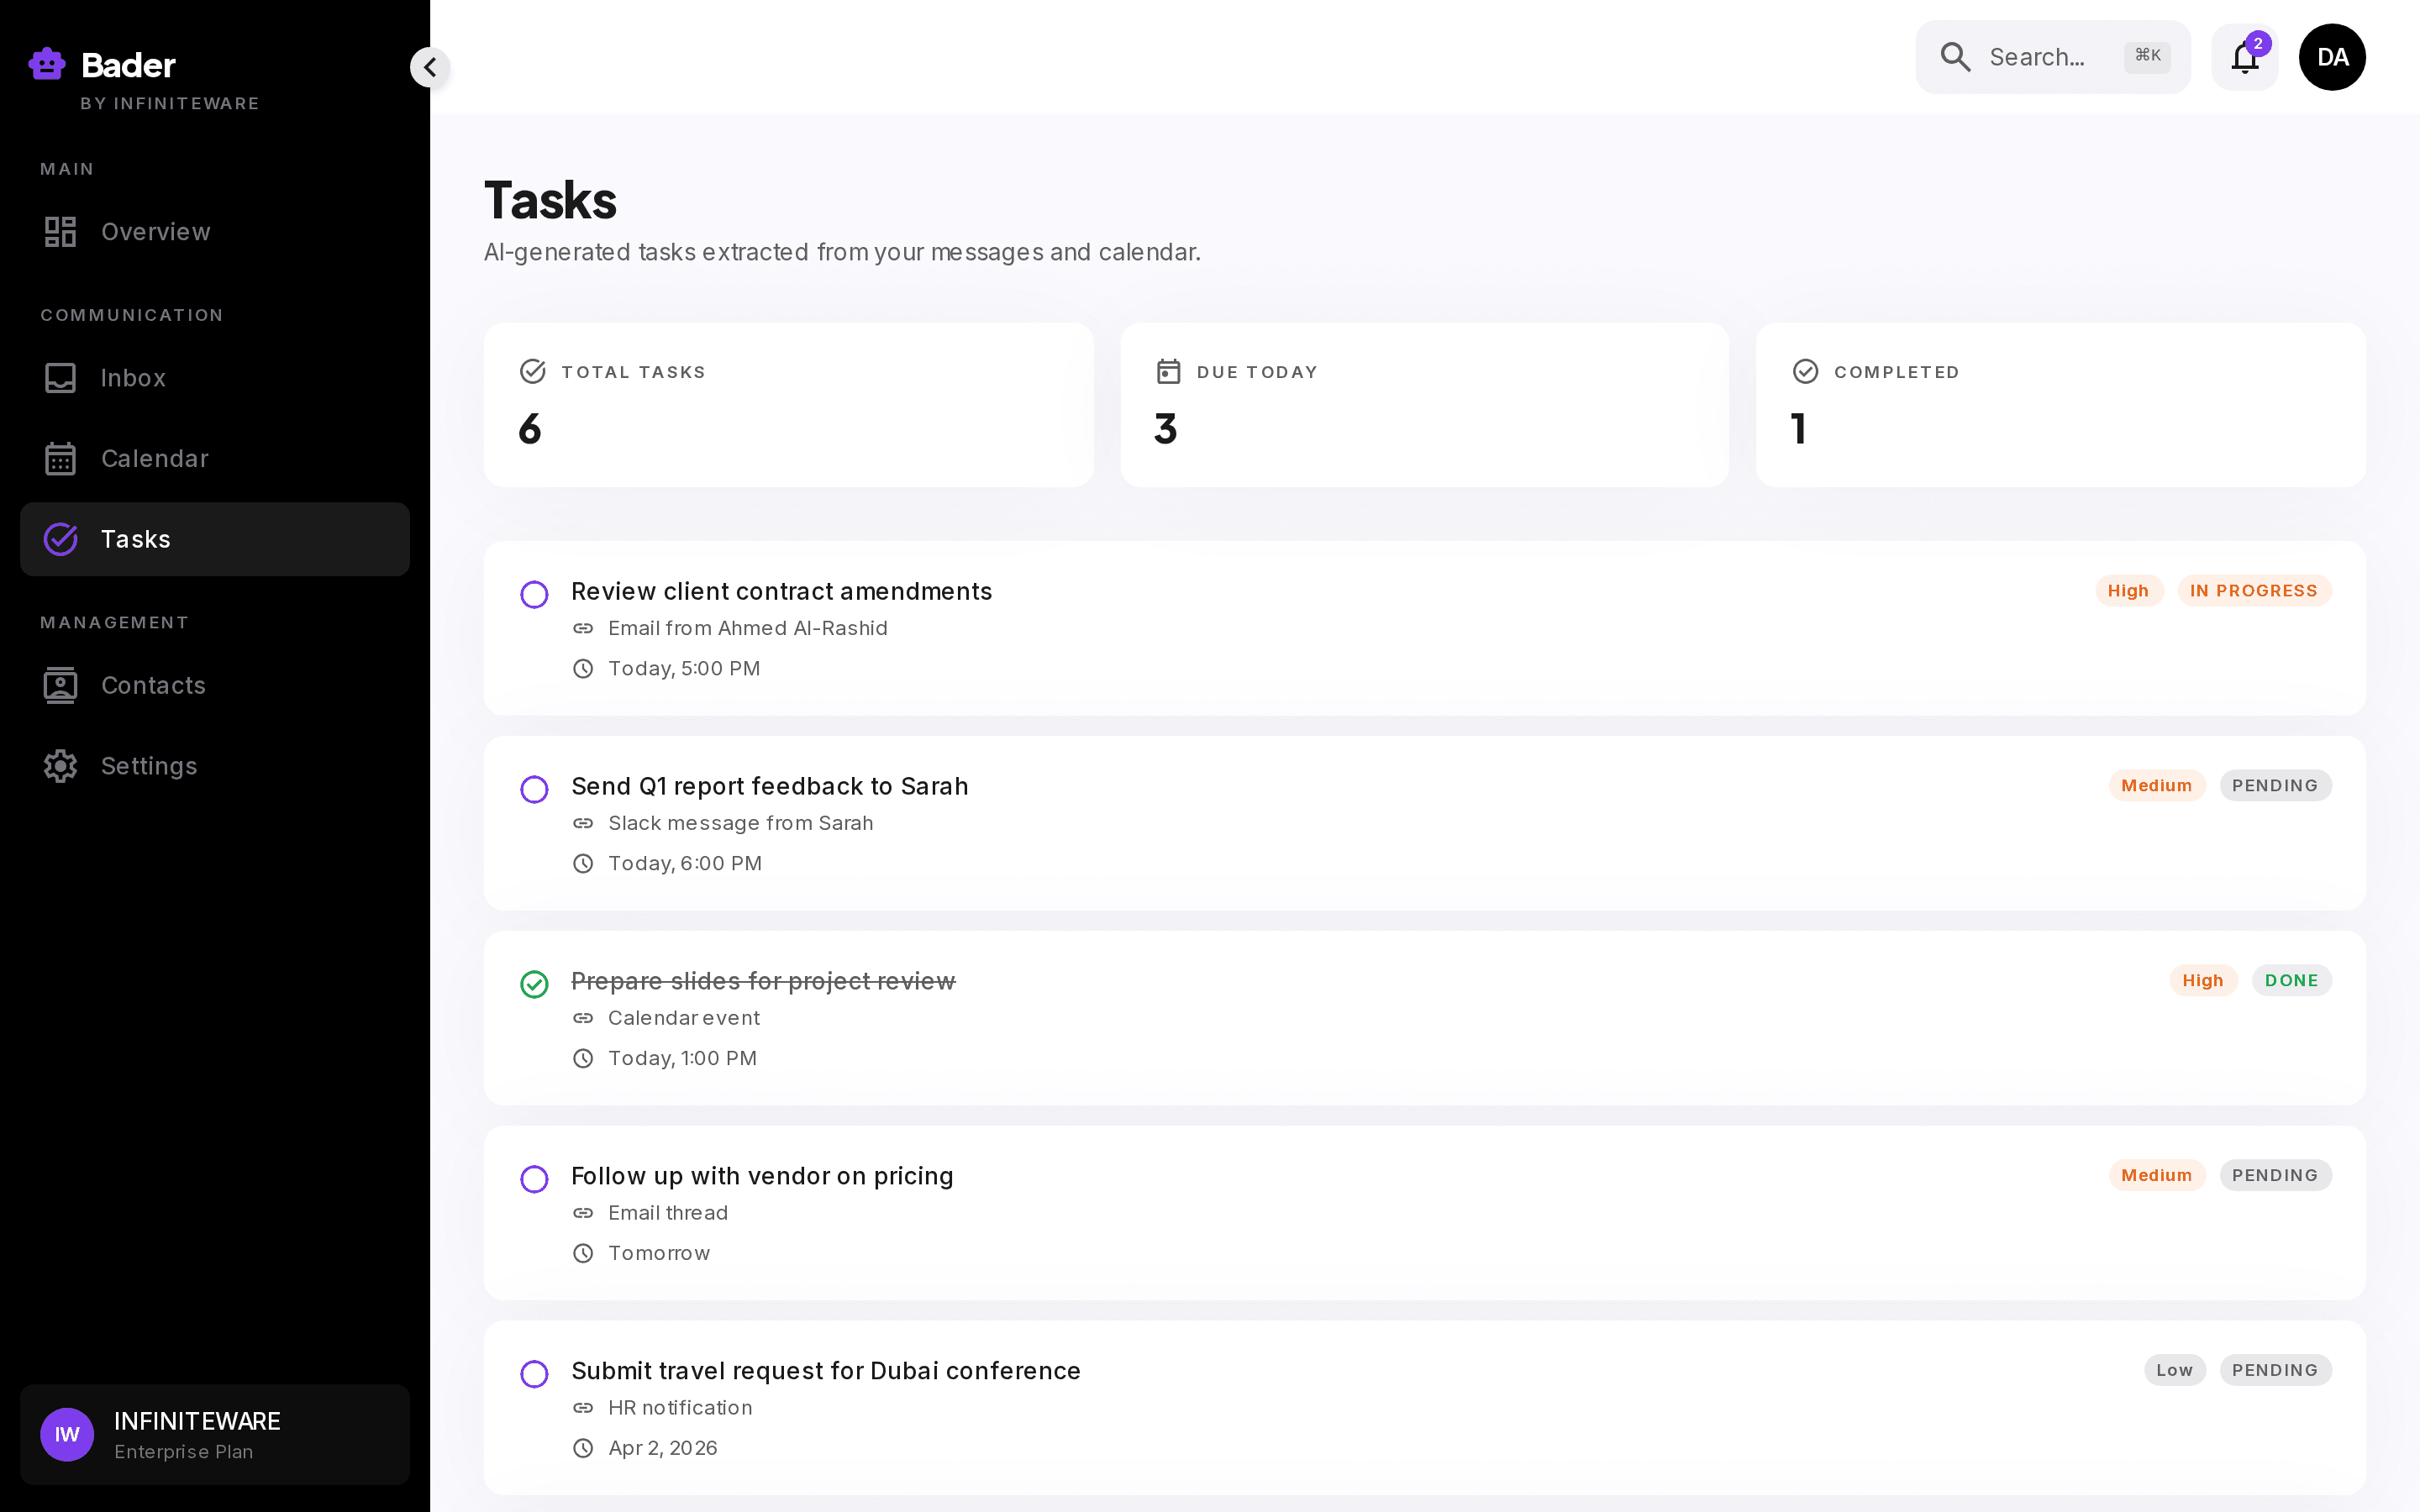Open the Inbox page
Viewport: 2420px width, 1512px height.
pos(215,378)
